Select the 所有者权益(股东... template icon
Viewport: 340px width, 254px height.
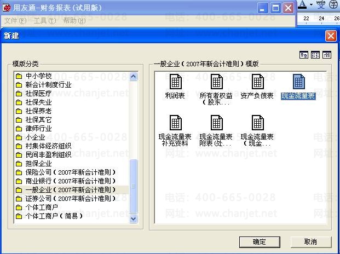pos(216,82)
